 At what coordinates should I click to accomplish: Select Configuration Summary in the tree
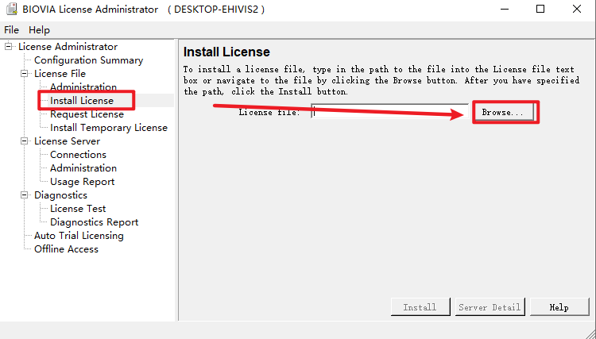(x=88, y=60)
